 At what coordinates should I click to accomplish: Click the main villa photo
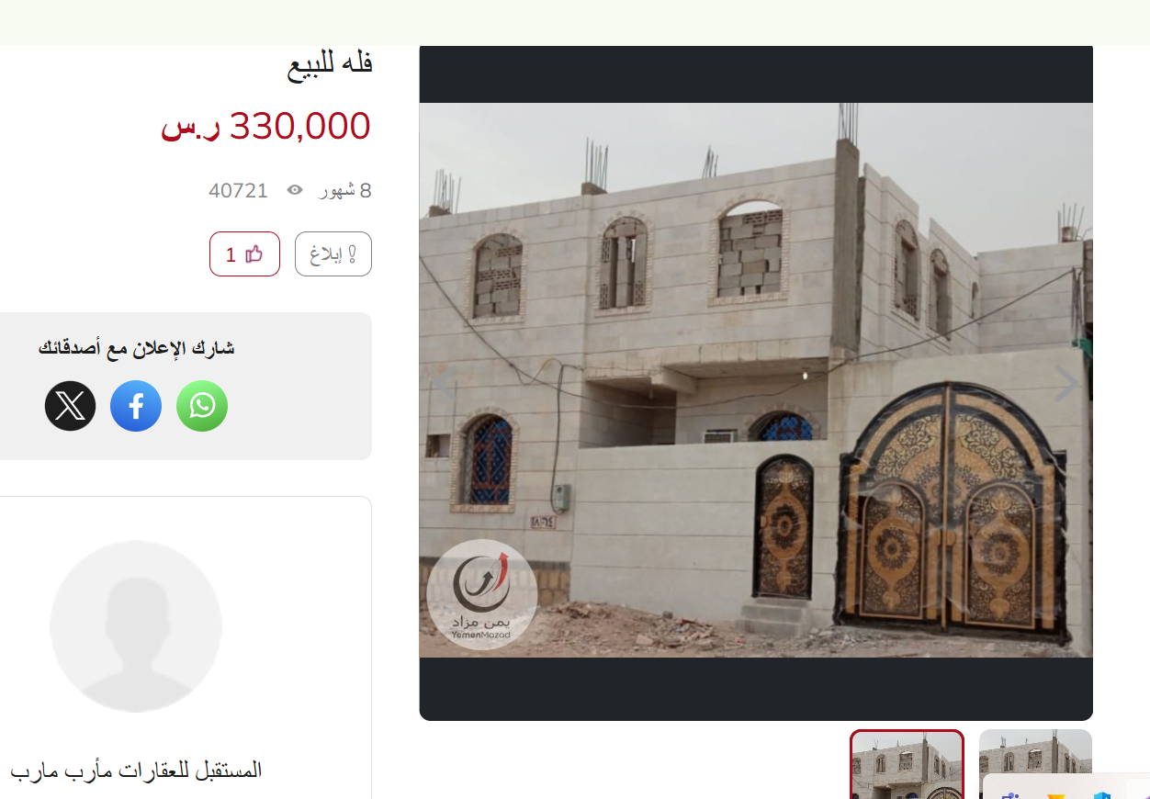[756, 380]
